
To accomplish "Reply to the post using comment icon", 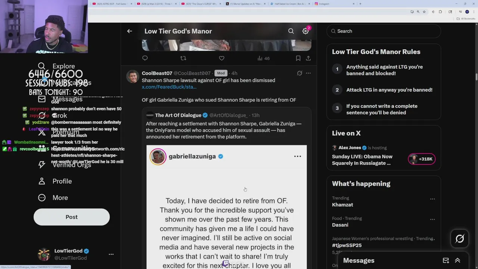I will coord(145,58).
